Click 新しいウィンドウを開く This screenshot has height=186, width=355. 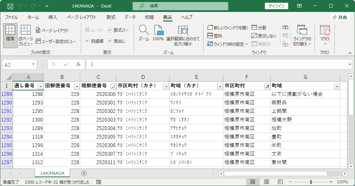click(x=228, y=28)
